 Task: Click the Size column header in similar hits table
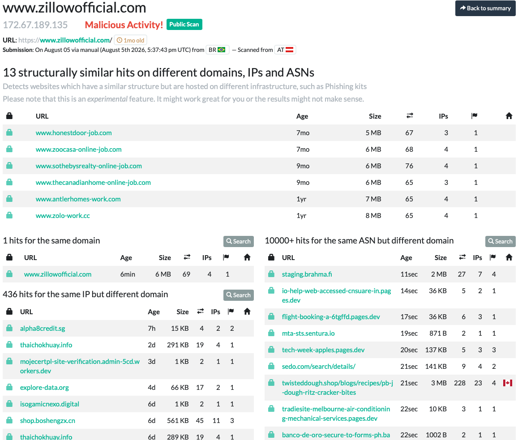(375, 116)
